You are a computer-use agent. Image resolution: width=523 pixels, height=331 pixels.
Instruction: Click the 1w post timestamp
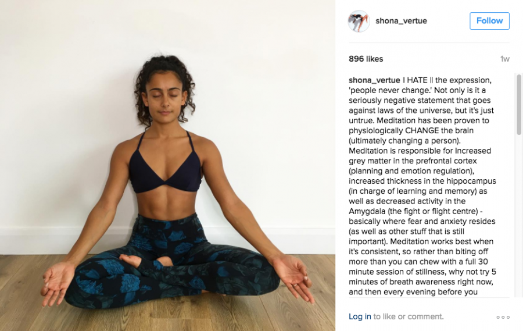coord(504,59)
